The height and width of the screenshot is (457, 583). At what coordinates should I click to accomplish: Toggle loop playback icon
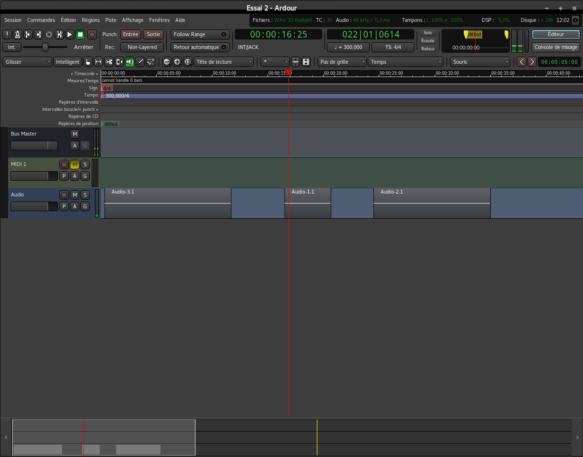(x=48, y=34)
